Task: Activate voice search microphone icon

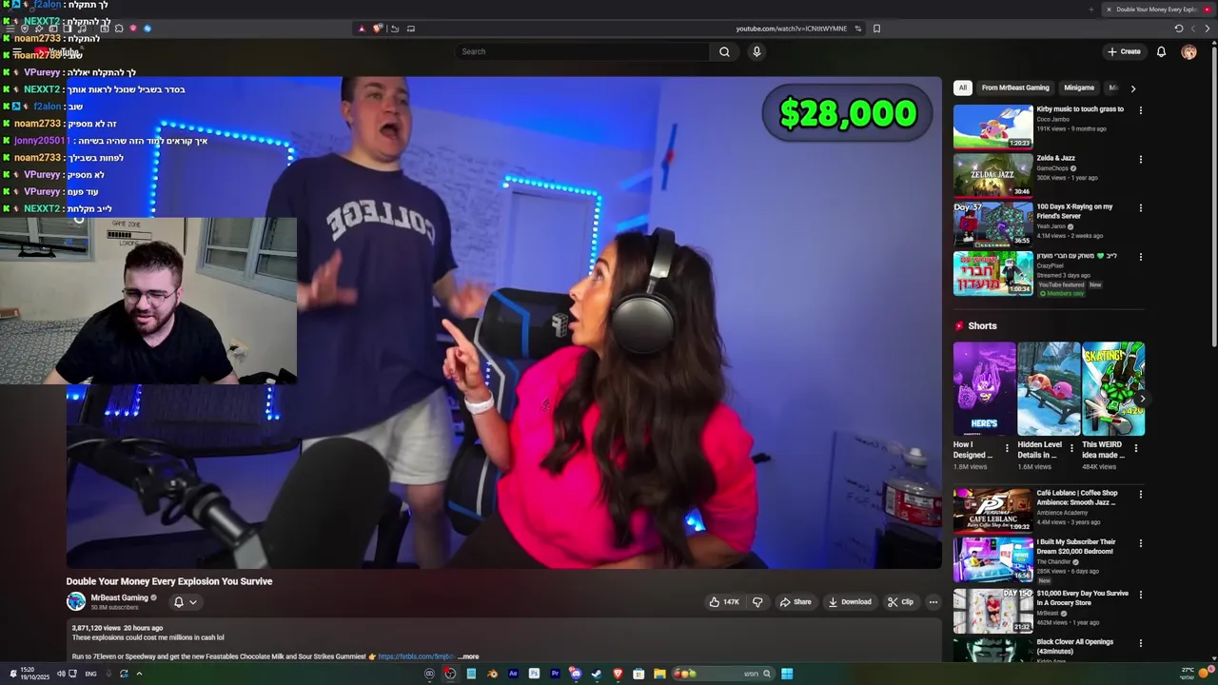Action: point(756,51)
